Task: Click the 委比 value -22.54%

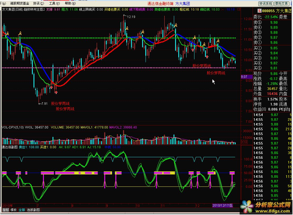Action: [271, 17]
